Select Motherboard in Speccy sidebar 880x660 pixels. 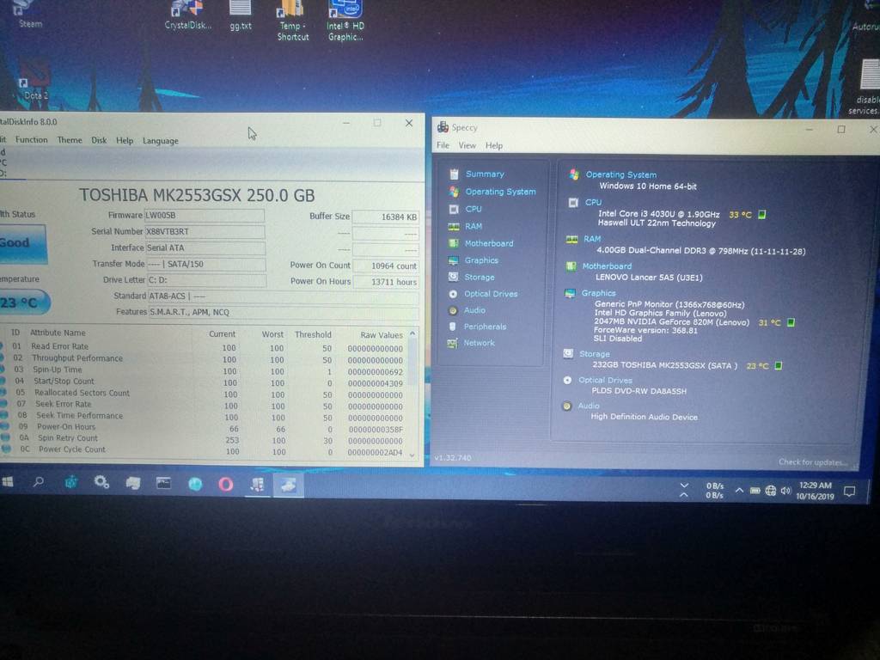coord(488,243)
